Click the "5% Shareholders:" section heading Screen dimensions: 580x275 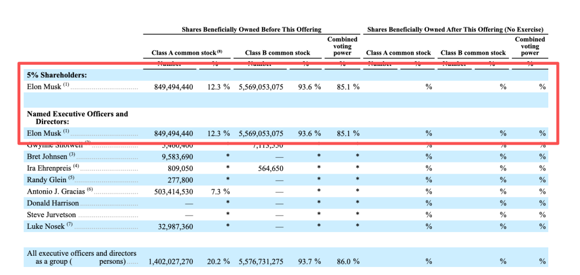[57, 75]
